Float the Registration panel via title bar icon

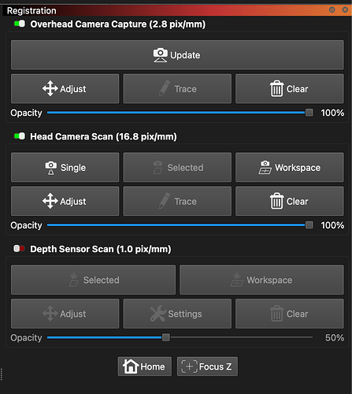332,10
